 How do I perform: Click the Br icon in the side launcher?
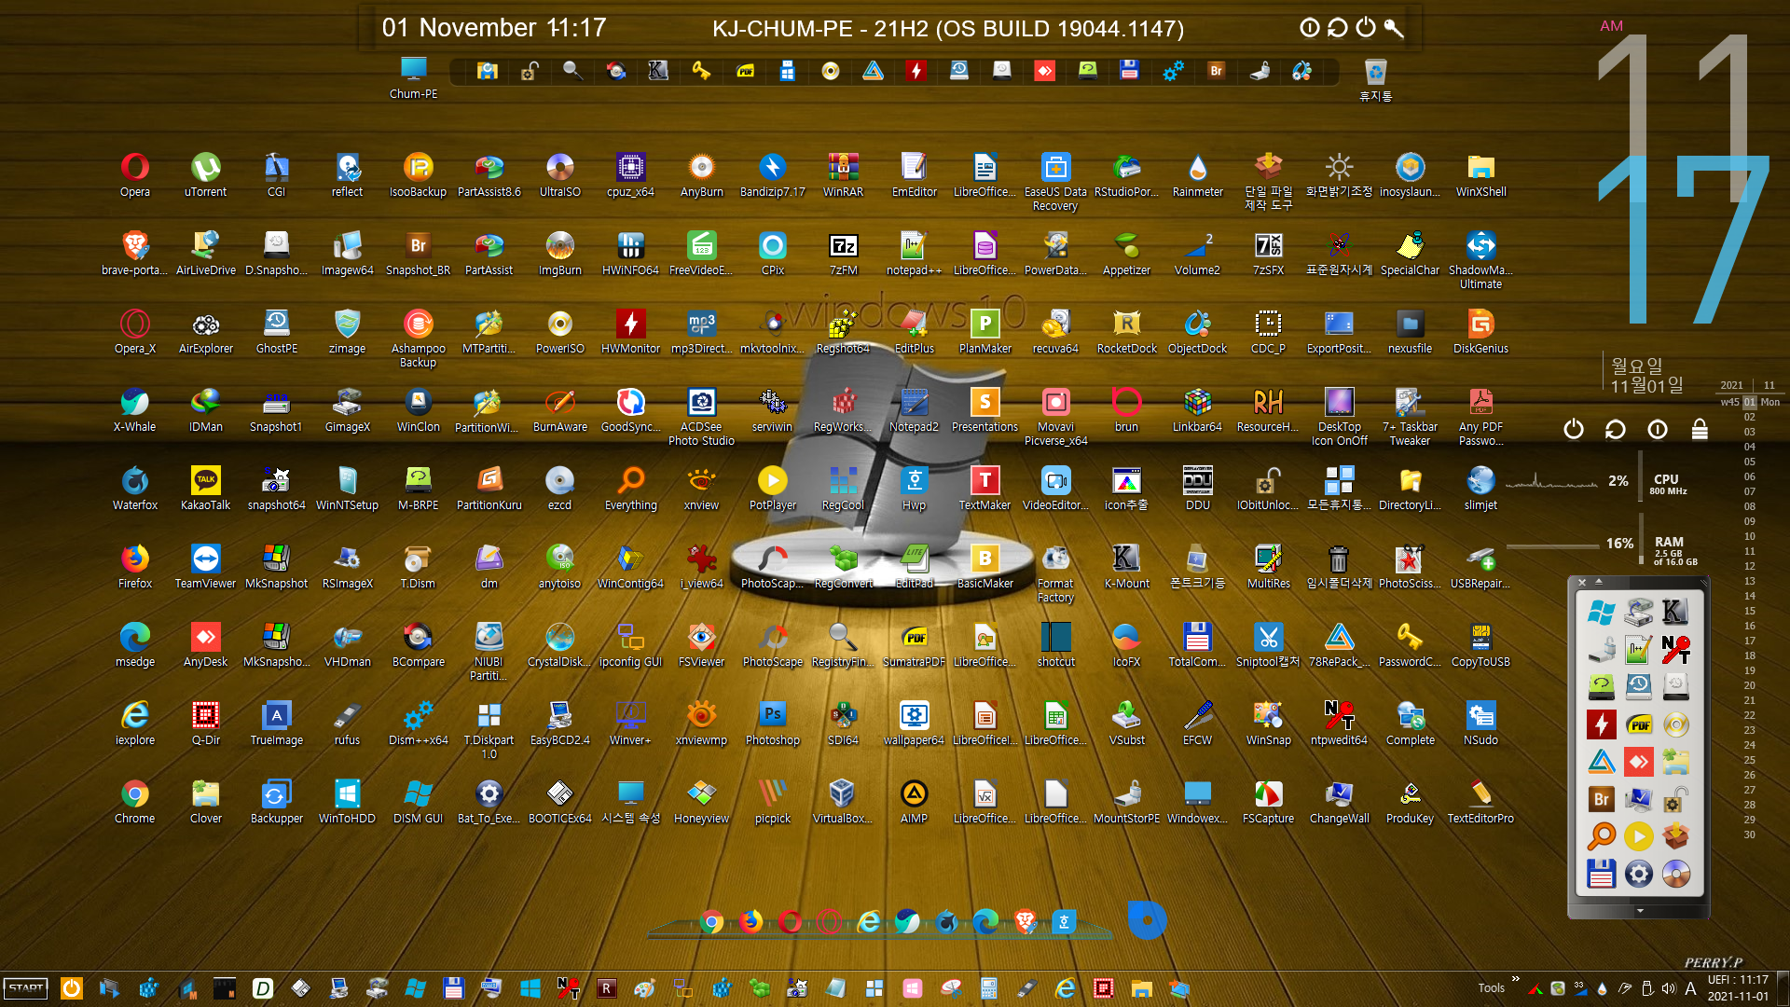tap(1601, 799)
